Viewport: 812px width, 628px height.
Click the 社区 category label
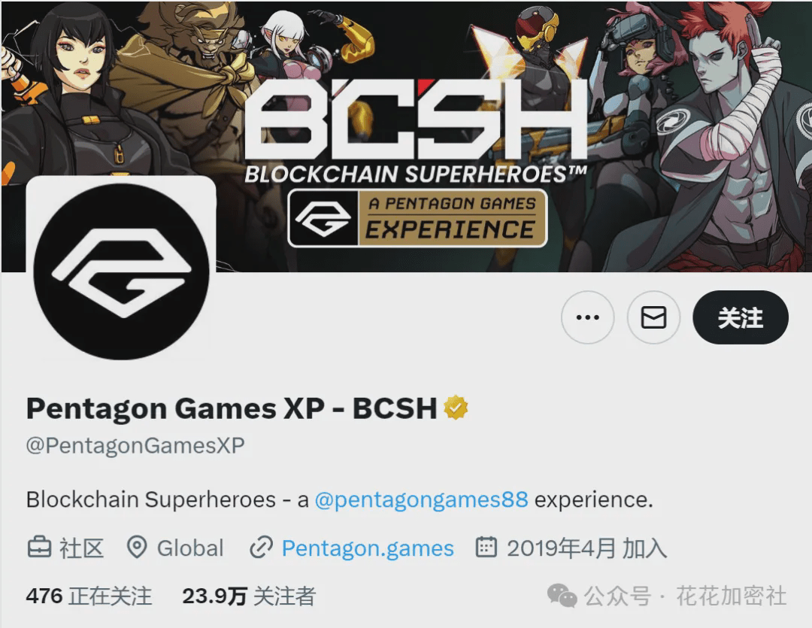82,548
